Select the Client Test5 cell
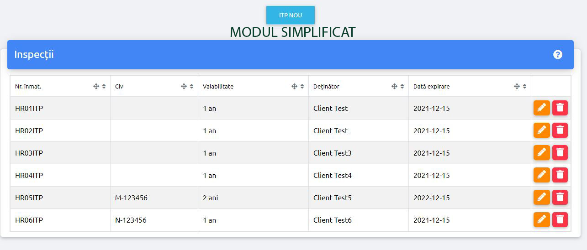 tap(359, 198)
